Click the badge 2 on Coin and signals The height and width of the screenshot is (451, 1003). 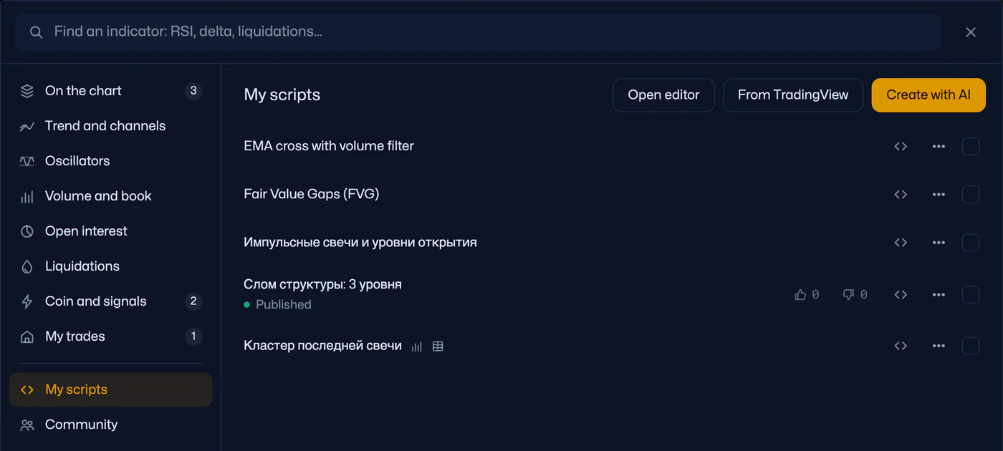[193, 301]
